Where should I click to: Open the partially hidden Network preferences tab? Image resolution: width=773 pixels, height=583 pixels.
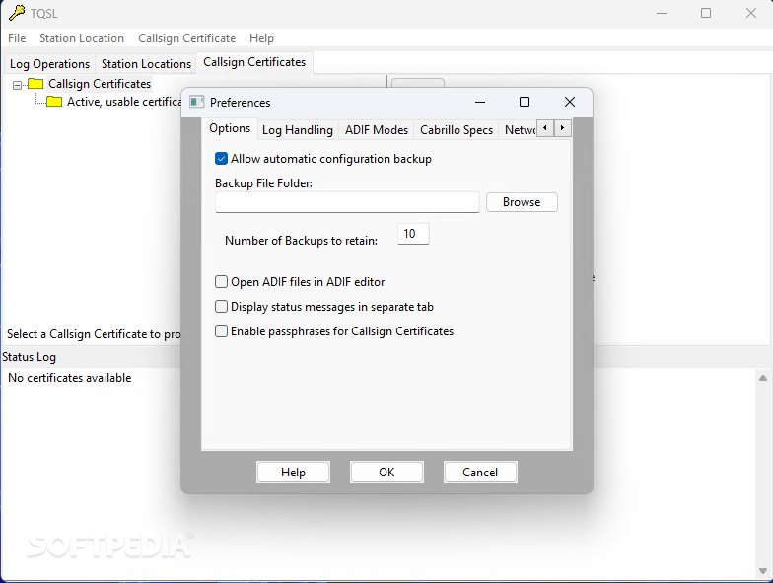(519, 130)
